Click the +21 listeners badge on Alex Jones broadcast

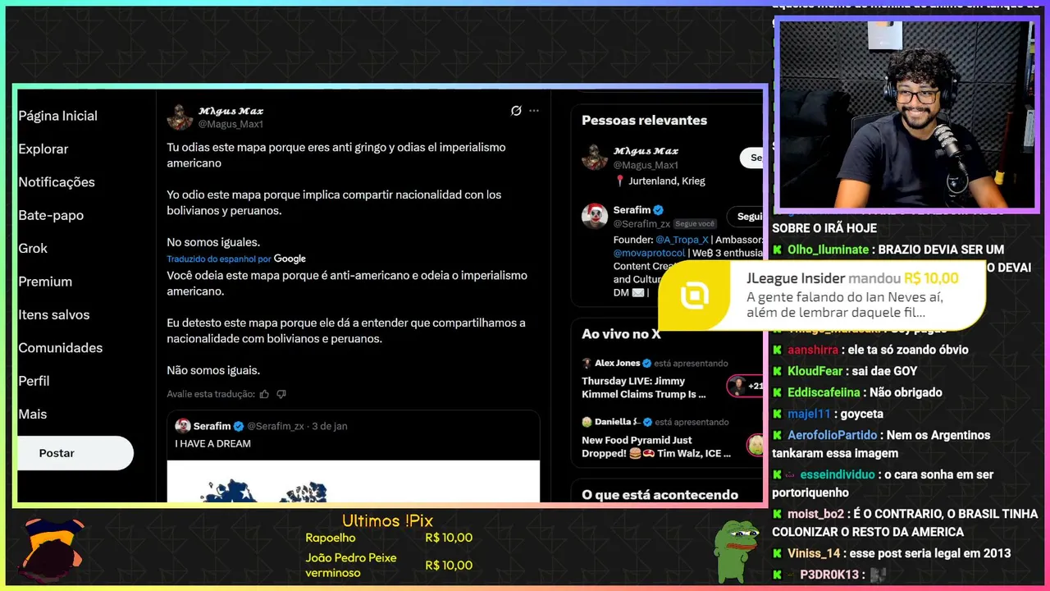745,386
